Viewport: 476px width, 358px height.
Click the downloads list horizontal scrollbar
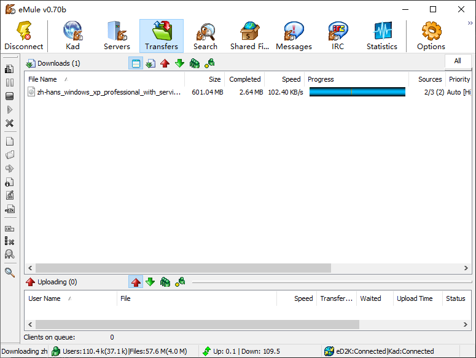[183, 268]
